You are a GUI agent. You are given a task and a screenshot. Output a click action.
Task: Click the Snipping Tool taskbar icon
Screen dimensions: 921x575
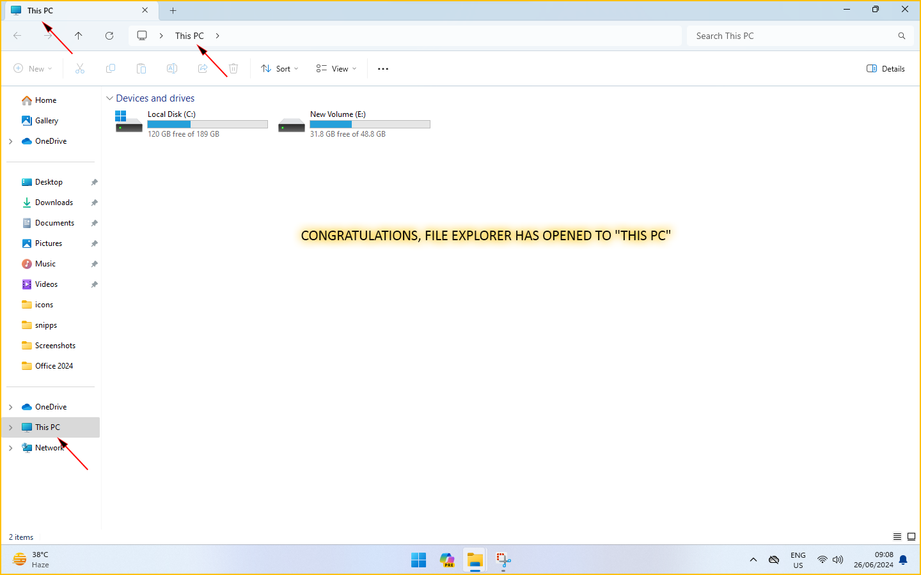point(503,560)
